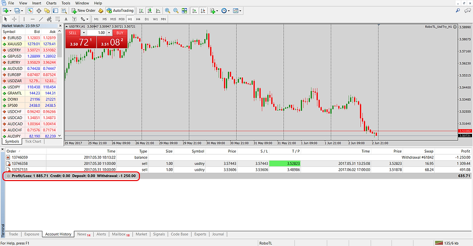Switch timeframe to MN
The height and width of the screenshot is (246, 473).
(163, 19)
